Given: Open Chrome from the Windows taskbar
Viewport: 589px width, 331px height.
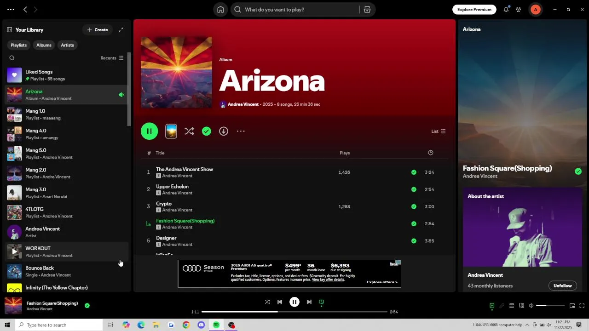Looking at the screenshot, I should click(186, 325).
